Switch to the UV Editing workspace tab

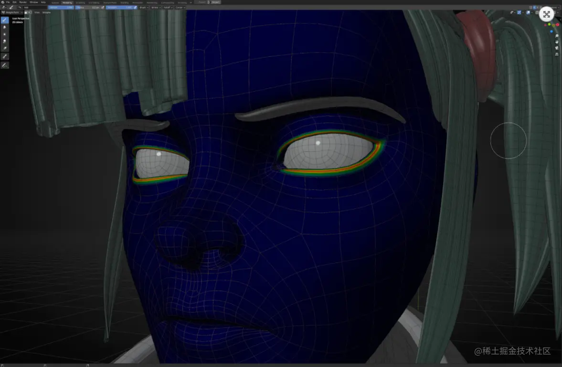coord(94,2)
